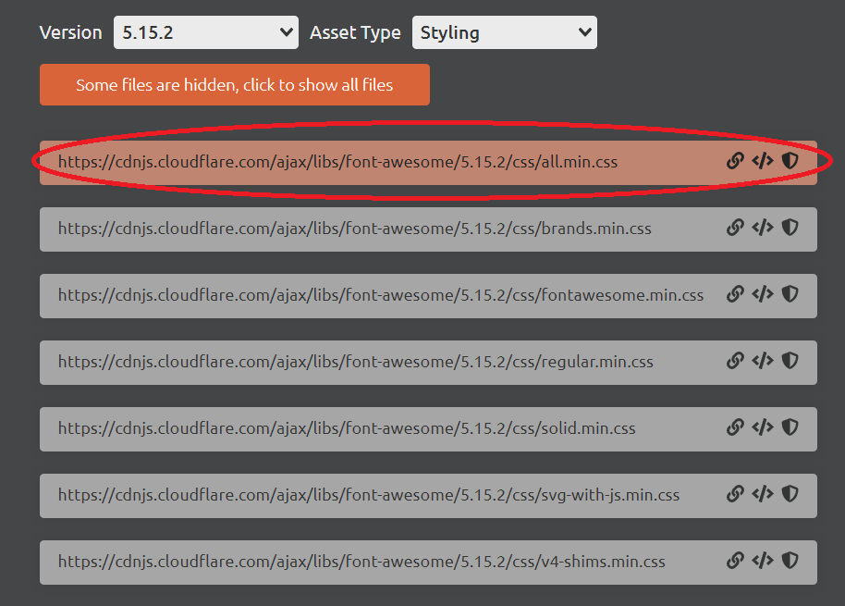Copy SRI shield icon for regular.min.css
This screenshot has height=606, width=845.
pyautogui.click(x=790, y=361)
